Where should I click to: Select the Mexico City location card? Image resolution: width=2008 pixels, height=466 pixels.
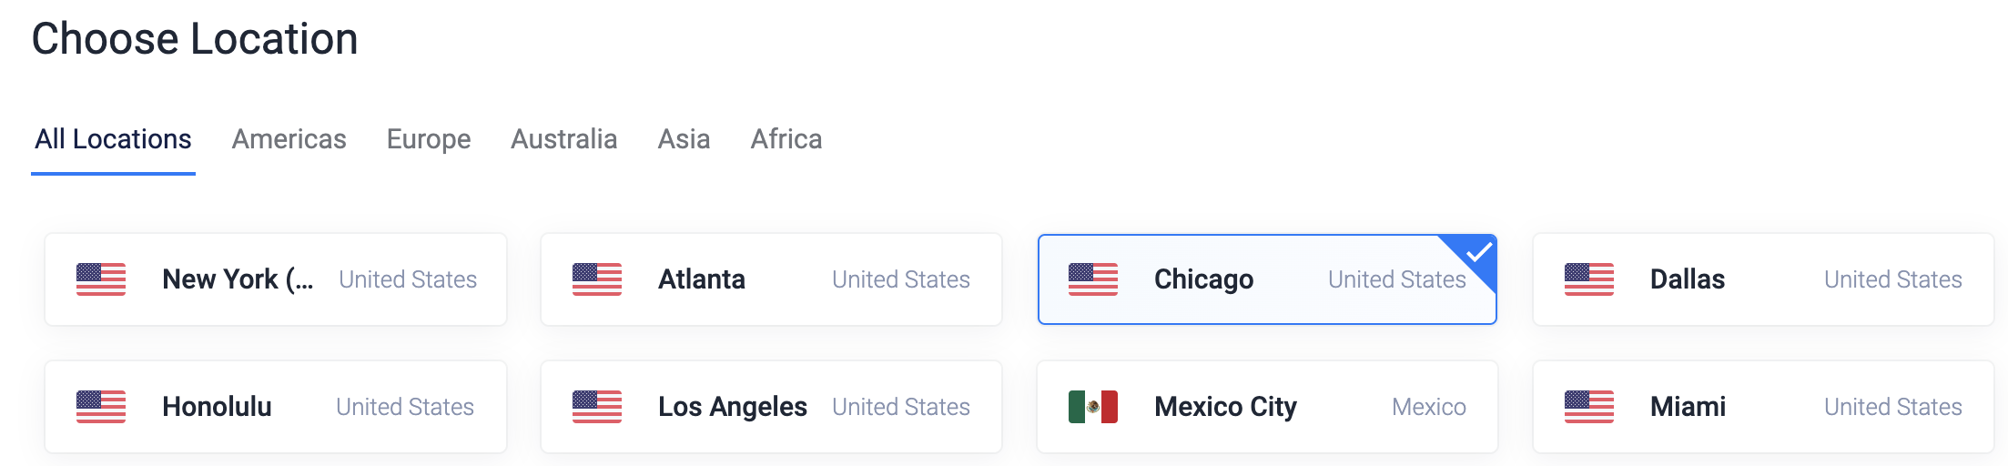coord(1267,407)
